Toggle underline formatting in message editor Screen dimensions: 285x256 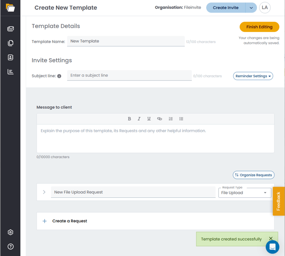pos(149,119)
